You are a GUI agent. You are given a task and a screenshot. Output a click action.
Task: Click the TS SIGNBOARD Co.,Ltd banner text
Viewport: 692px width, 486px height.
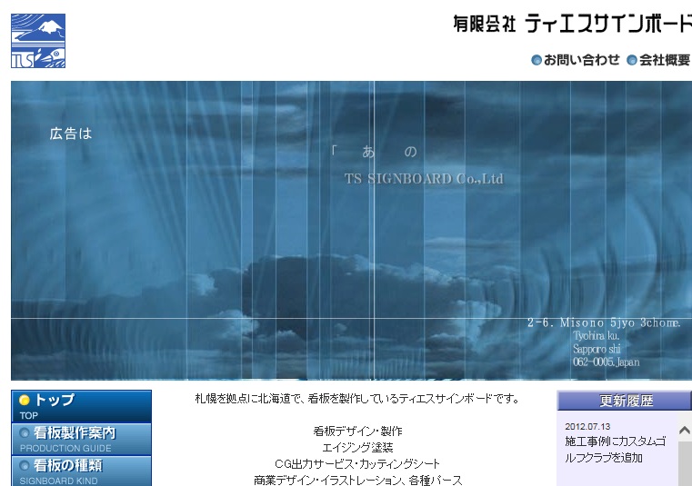(424, 179)
